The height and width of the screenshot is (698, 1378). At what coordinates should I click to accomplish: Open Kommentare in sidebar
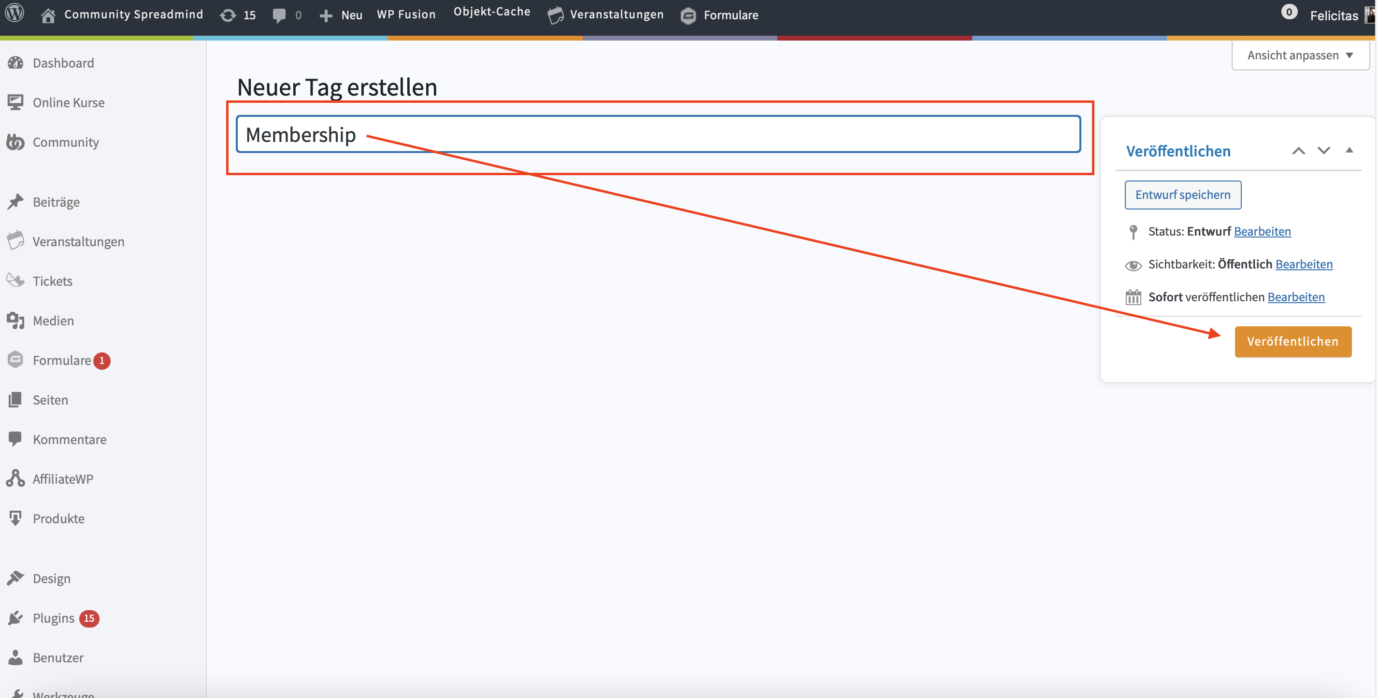point(70,439)
